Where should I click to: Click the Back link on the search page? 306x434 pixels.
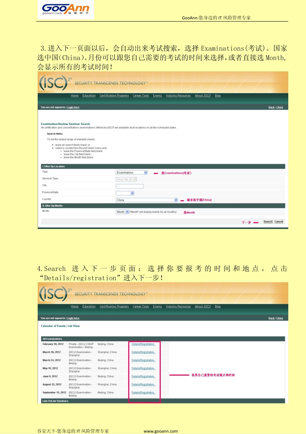271,107
